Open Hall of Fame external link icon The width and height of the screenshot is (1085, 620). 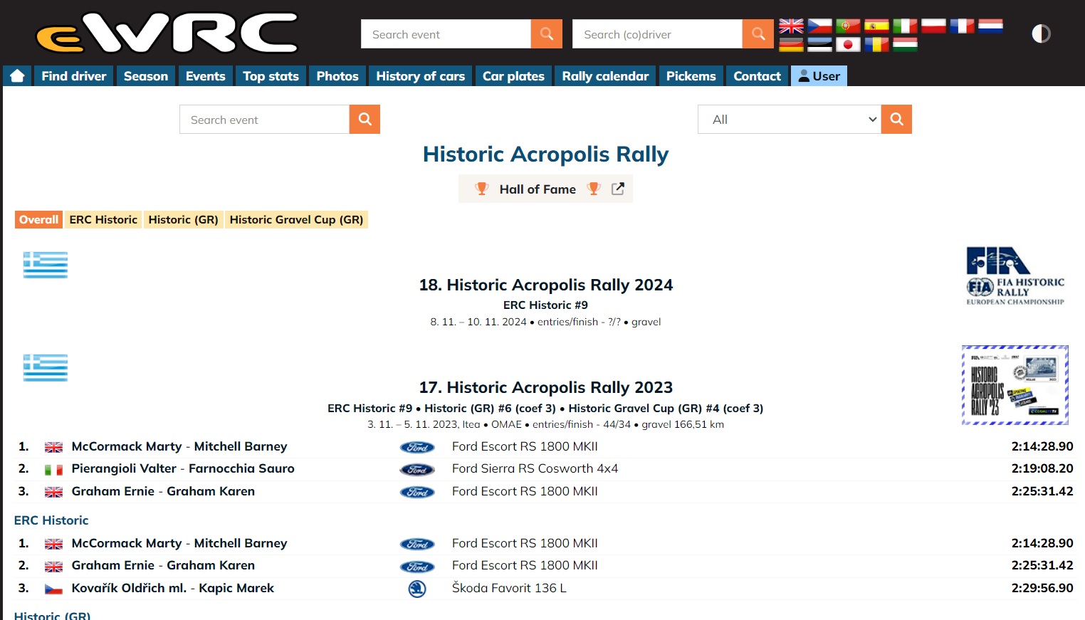click(618, 189)
